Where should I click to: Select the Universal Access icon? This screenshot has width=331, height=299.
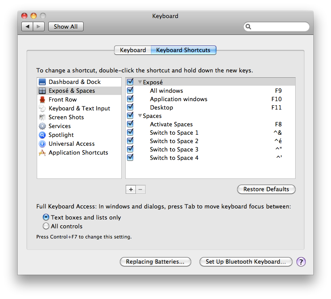(x=42, y=144)
